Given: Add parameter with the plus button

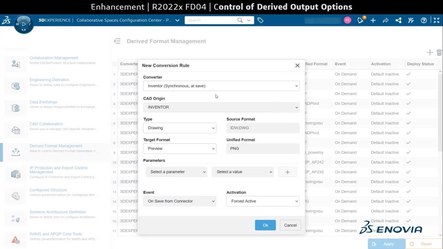Looking at the screenshot, I should pos(287,172).
